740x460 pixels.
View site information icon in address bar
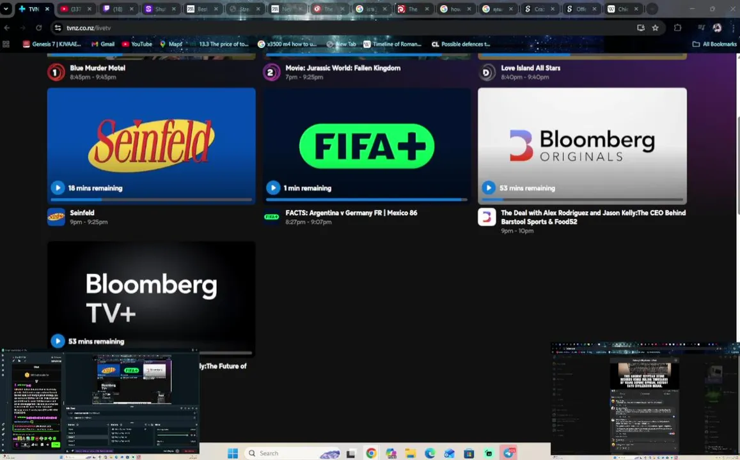(58, 28)
